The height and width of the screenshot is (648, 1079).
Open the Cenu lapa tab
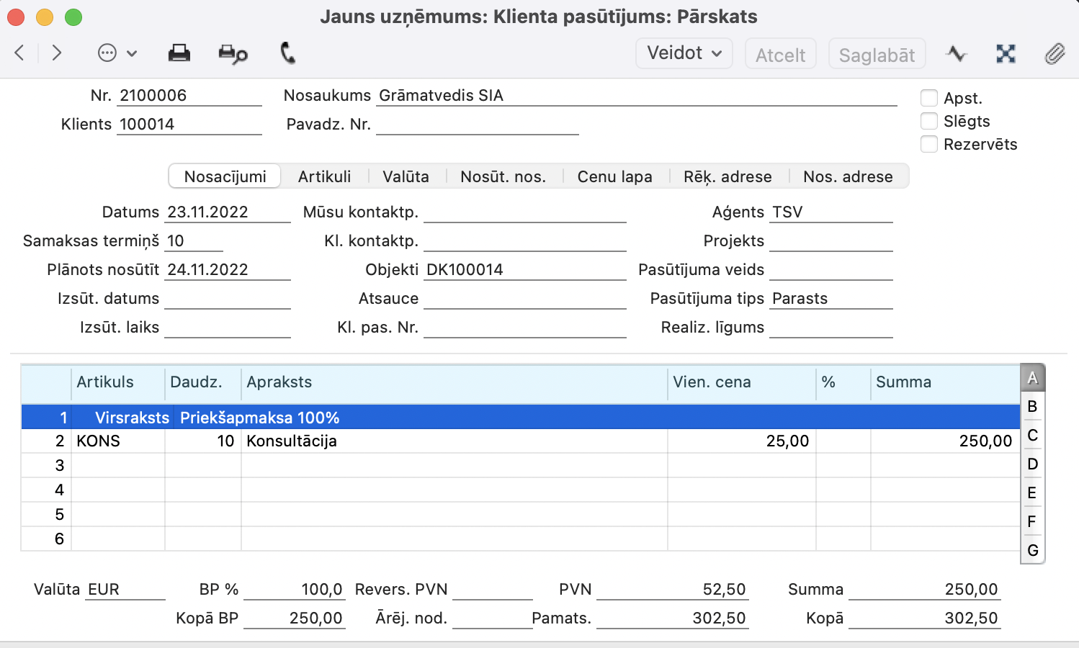pos(614,176)
